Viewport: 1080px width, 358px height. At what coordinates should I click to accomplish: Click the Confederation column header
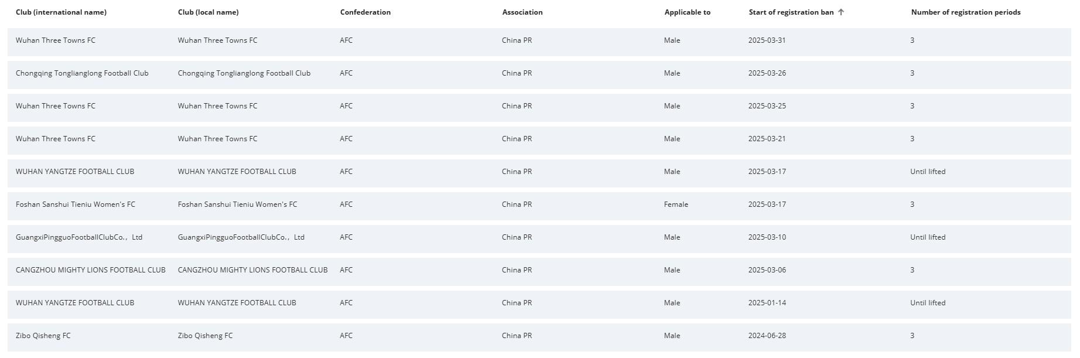click(x=365, y=12)
